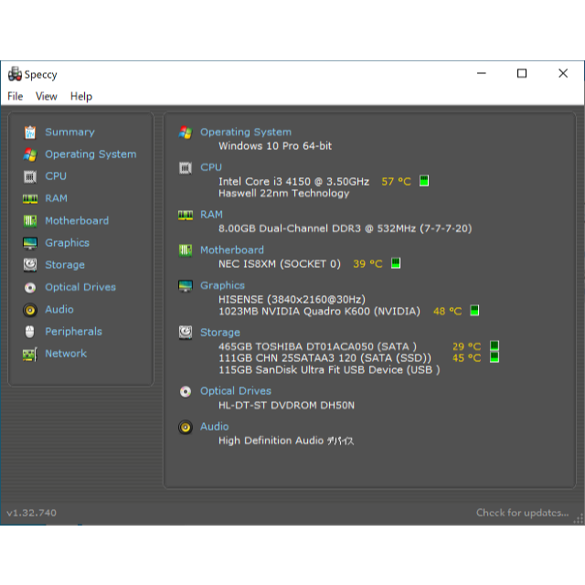Click the Audio speaker icon in sidebar

point(30,310)
